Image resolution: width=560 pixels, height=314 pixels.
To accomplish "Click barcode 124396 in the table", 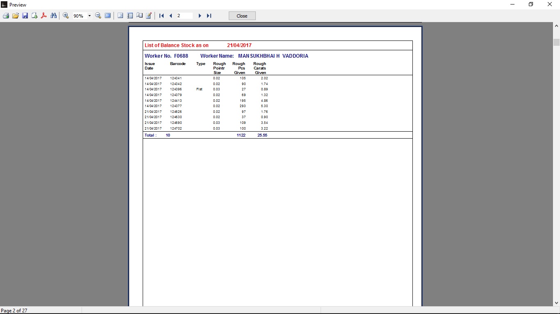I will coord(176,89).
